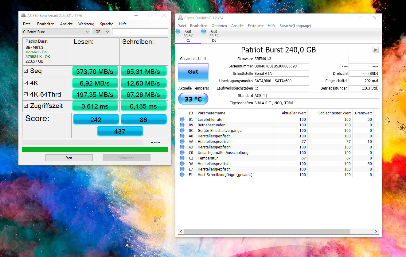Screen dimensions: 406x257
Task: Click the Abbrechen button
Action: (x=127, y=158)
